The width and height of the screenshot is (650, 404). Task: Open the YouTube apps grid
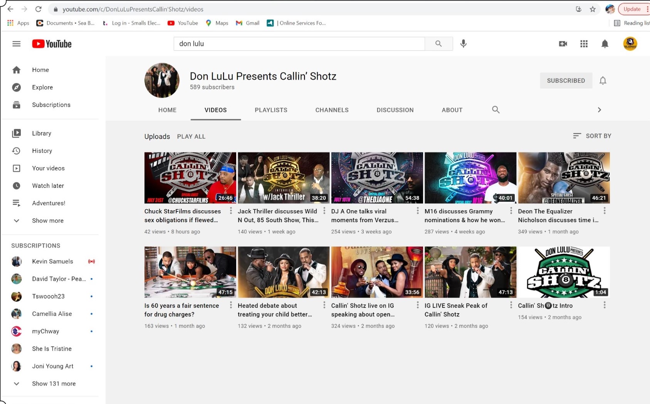[x=584, y=44]
